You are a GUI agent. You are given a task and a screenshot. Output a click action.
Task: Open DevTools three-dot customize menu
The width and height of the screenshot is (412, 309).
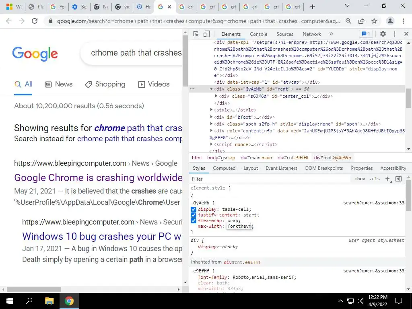(x=394, y=34)
